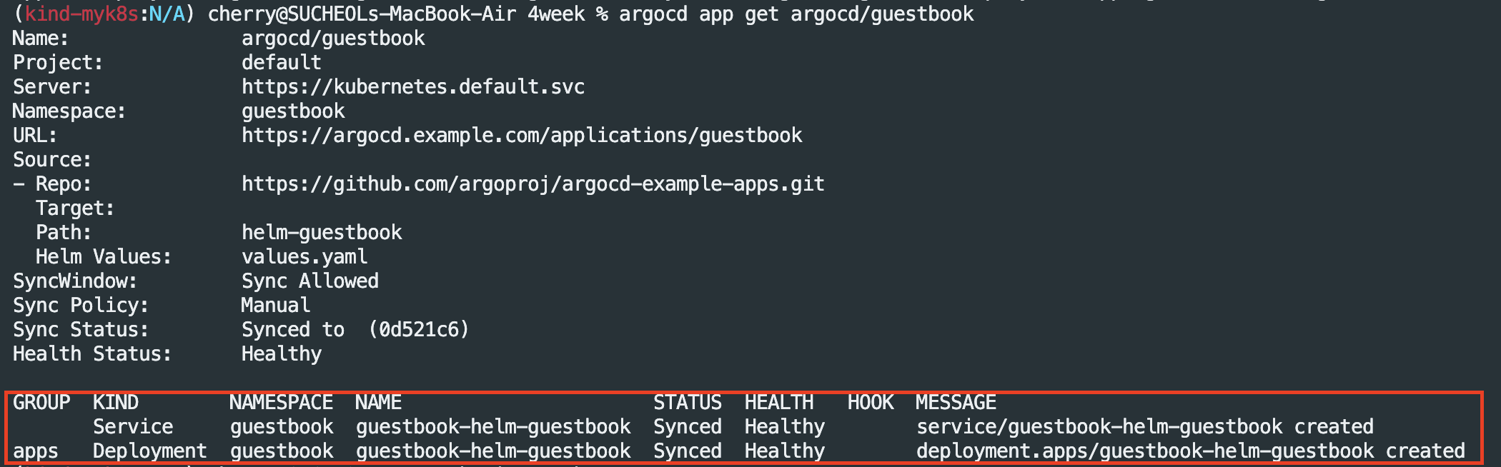Click the hostname 'cherry@SUCHEOLs-MacBook-Air'

362,14
